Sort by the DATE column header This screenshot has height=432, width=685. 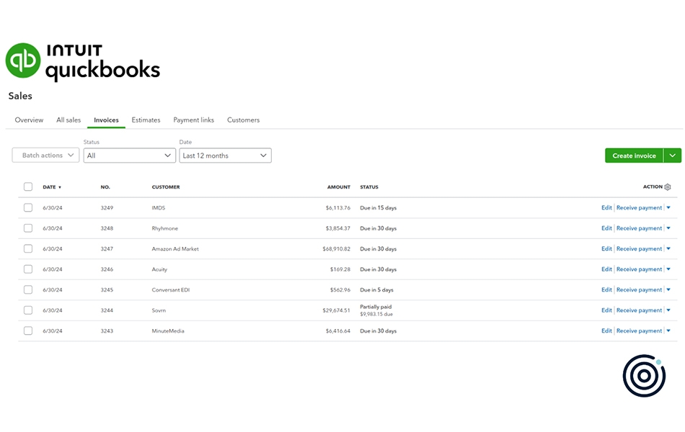(x=49, y=187)
